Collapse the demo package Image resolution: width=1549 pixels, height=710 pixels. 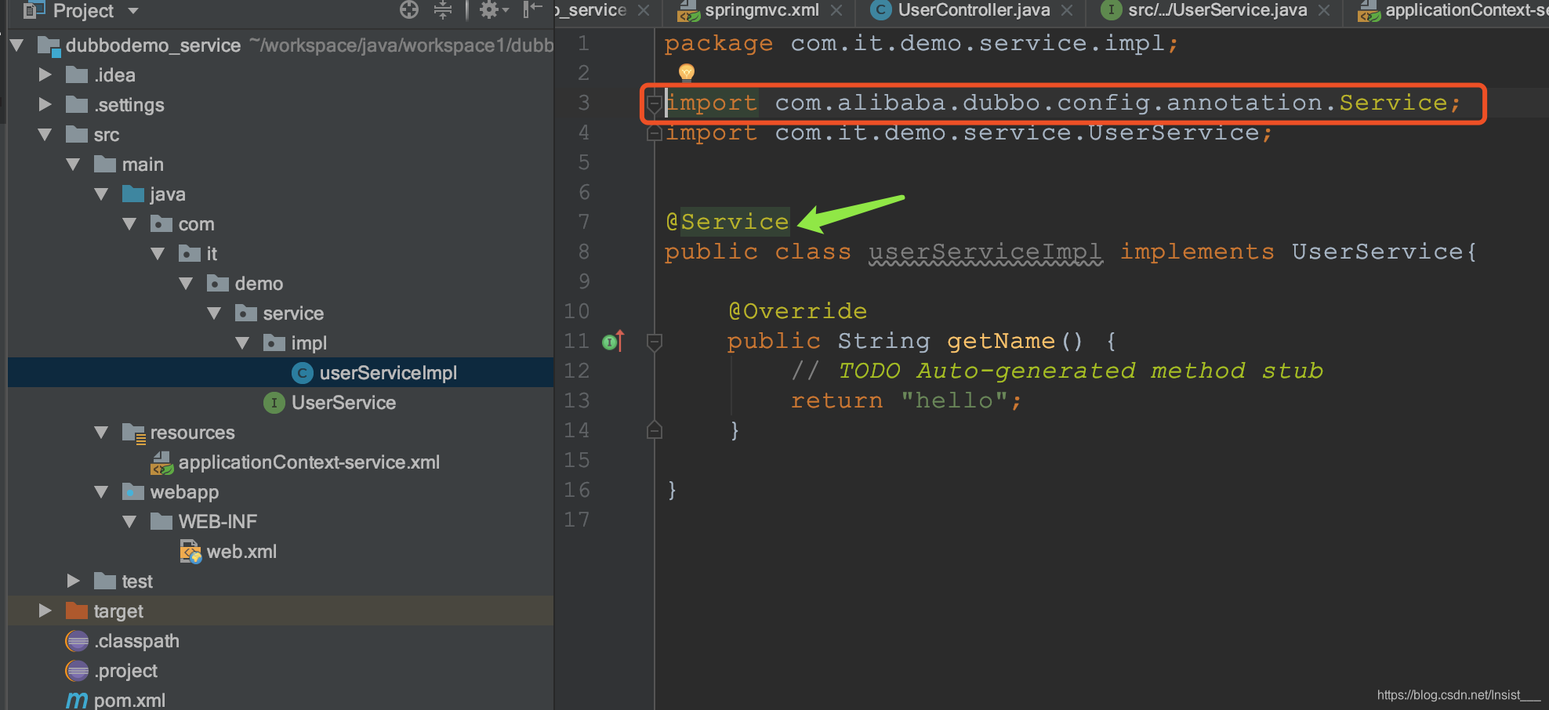click(x=186, y=284)
